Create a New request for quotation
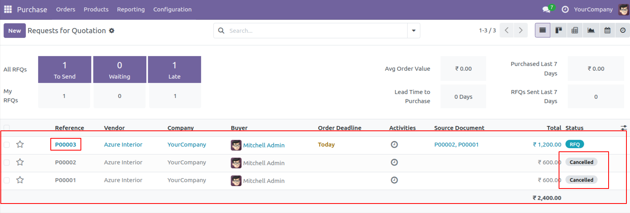 click(15, 30)
